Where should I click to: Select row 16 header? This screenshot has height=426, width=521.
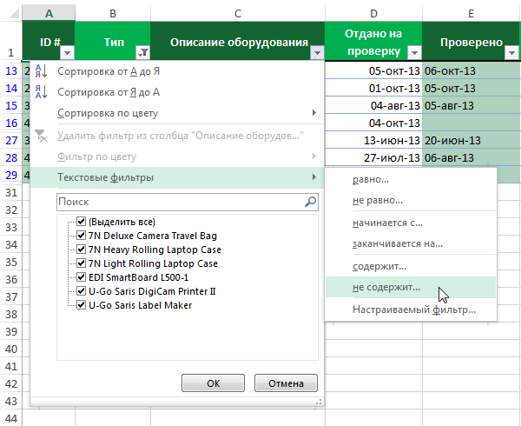point(11,123)
